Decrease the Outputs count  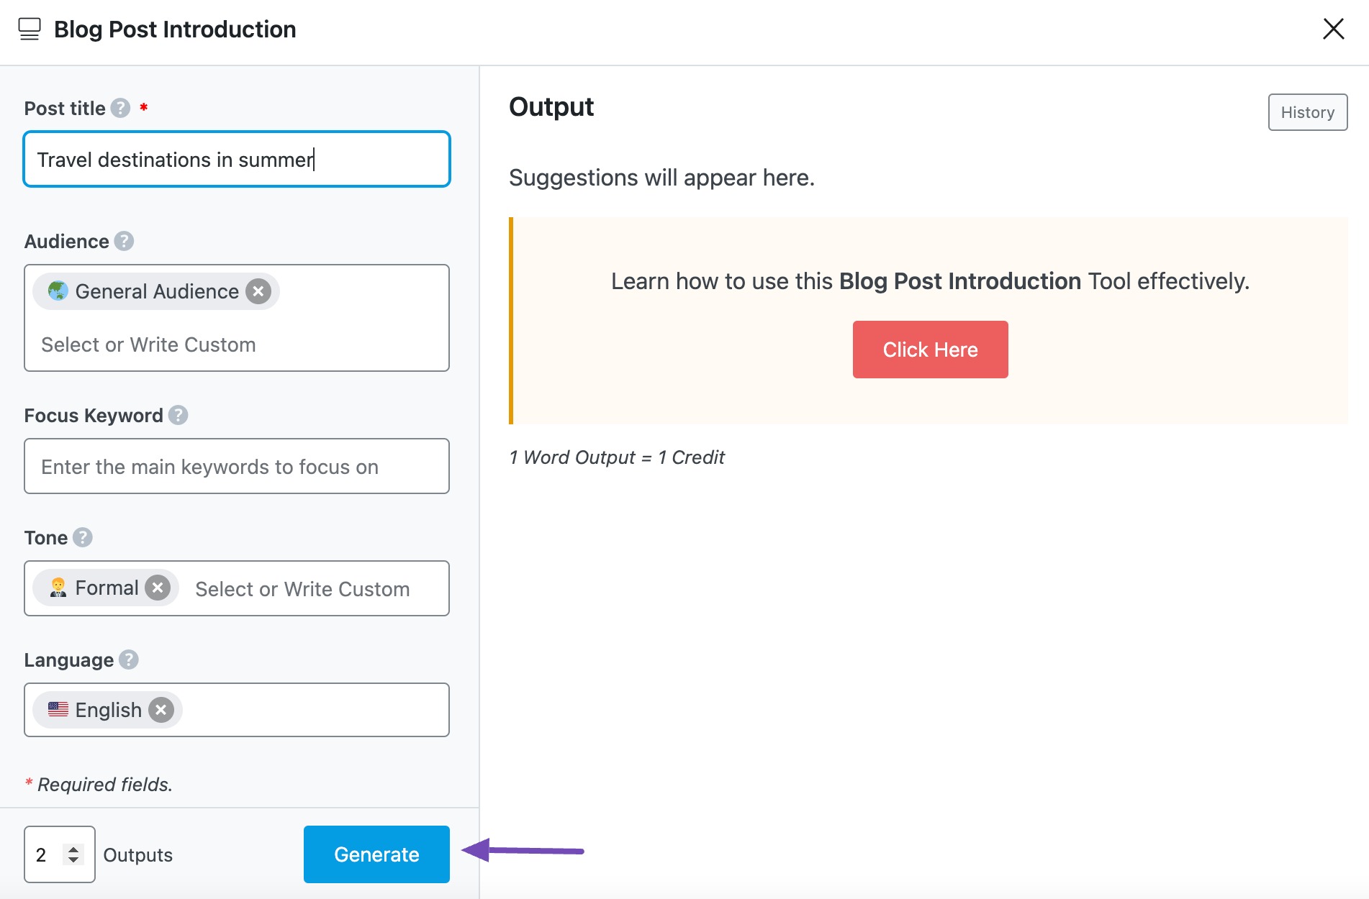point(74,862)
